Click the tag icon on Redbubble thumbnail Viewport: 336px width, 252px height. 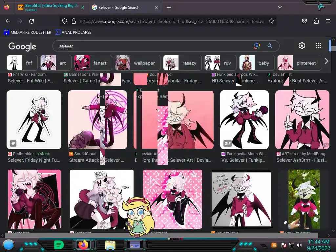coord(13,143)
